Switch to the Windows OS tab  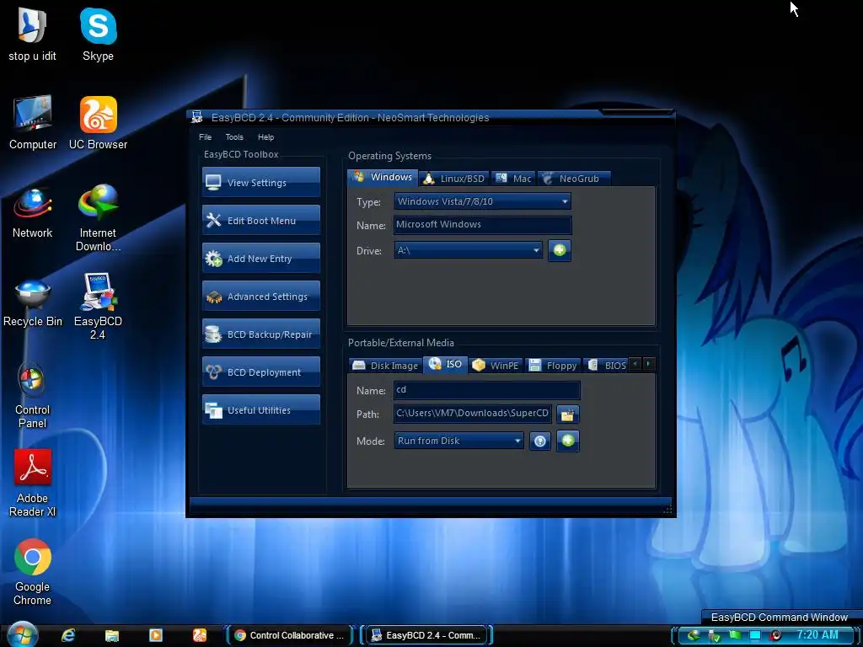pyautogui.click(x=383, y=177)
